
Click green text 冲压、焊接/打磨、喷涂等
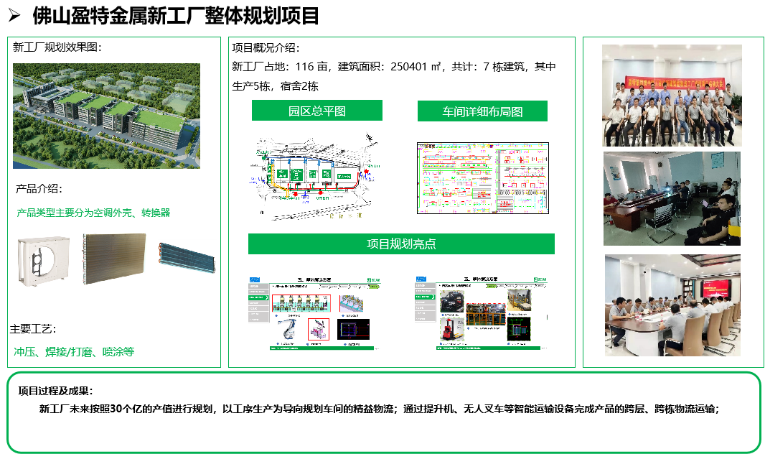74,351
